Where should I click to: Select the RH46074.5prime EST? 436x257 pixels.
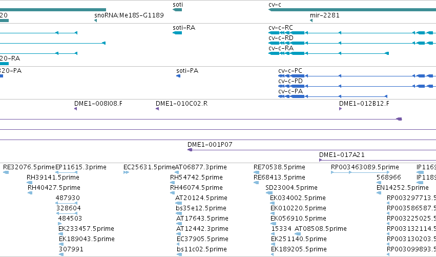172,193
